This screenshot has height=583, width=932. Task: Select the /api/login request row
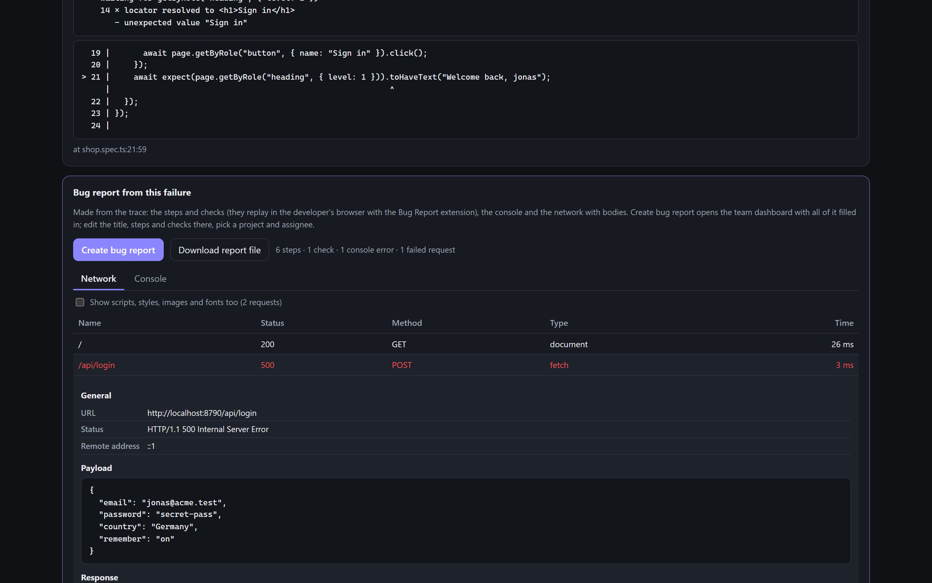[466, 365]
